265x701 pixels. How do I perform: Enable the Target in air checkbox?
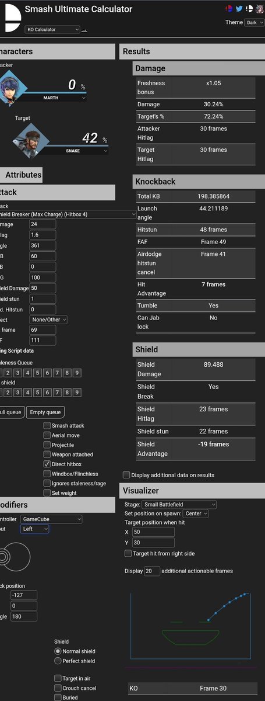[x=58, y=678]
